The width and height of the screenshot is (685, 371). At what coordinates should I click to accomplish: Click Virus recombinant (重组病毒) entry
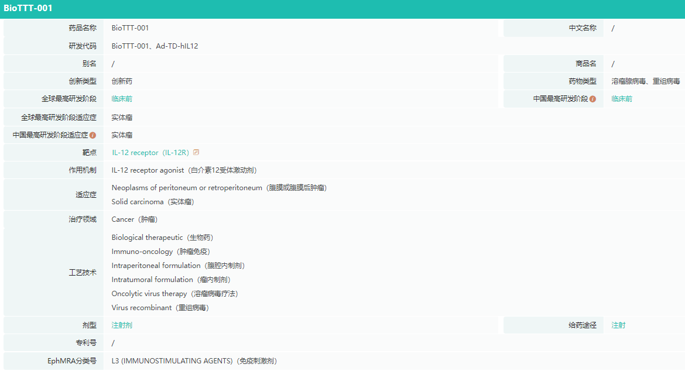160,308
